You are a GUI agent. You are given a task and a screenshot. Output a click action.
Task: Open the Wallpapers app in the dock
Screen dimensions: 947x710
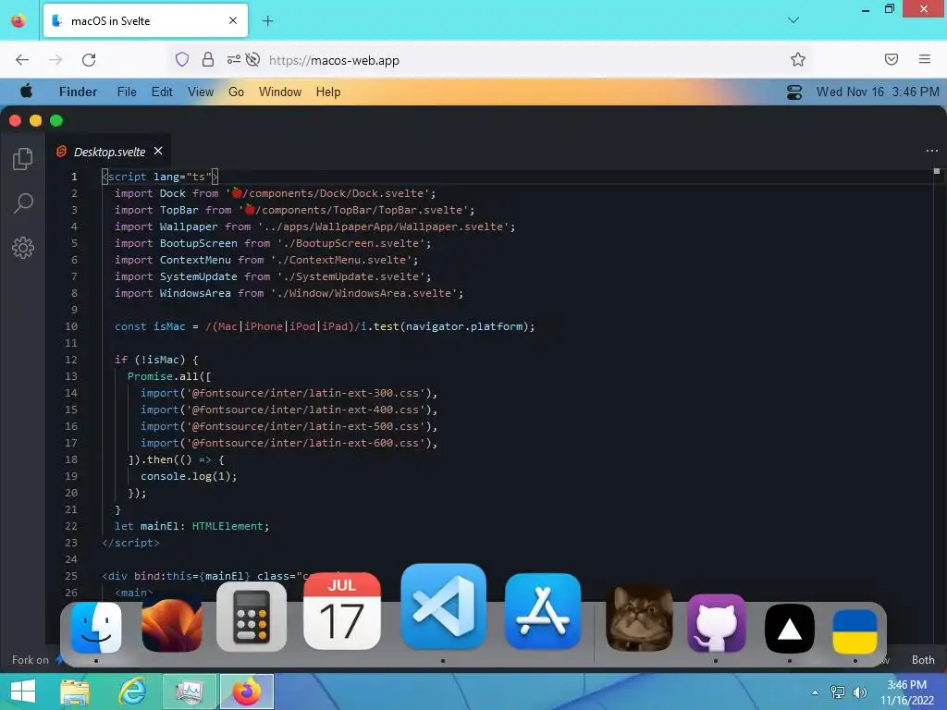coord(171,625)
